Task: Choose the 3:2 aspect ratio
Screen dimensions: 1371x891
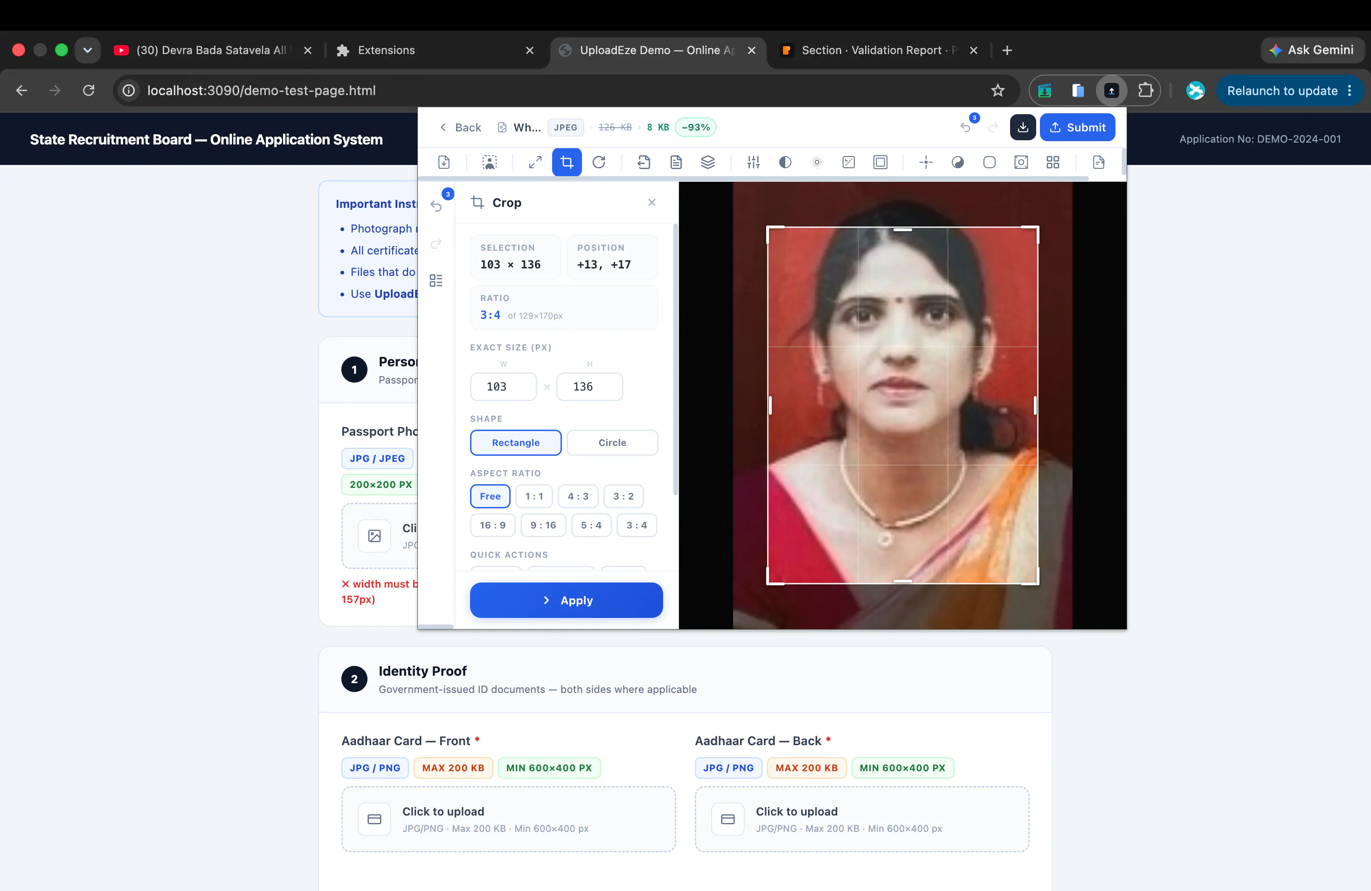Action: pyautogui.click(x=623, y=496)
